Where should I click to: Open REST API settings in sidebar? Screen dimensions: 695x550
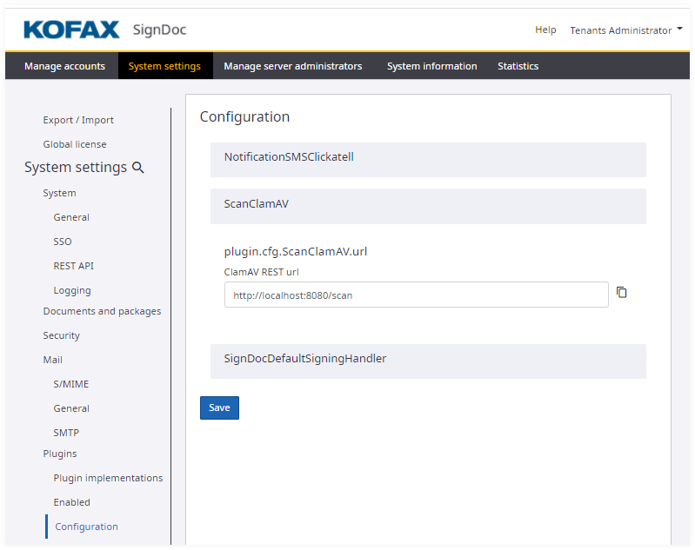coord(73,267)
